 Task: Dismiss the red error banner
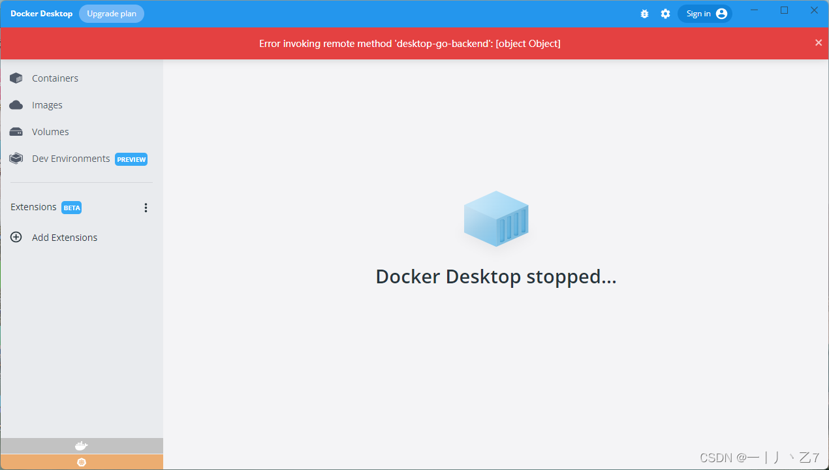click(x=819, y=43)
